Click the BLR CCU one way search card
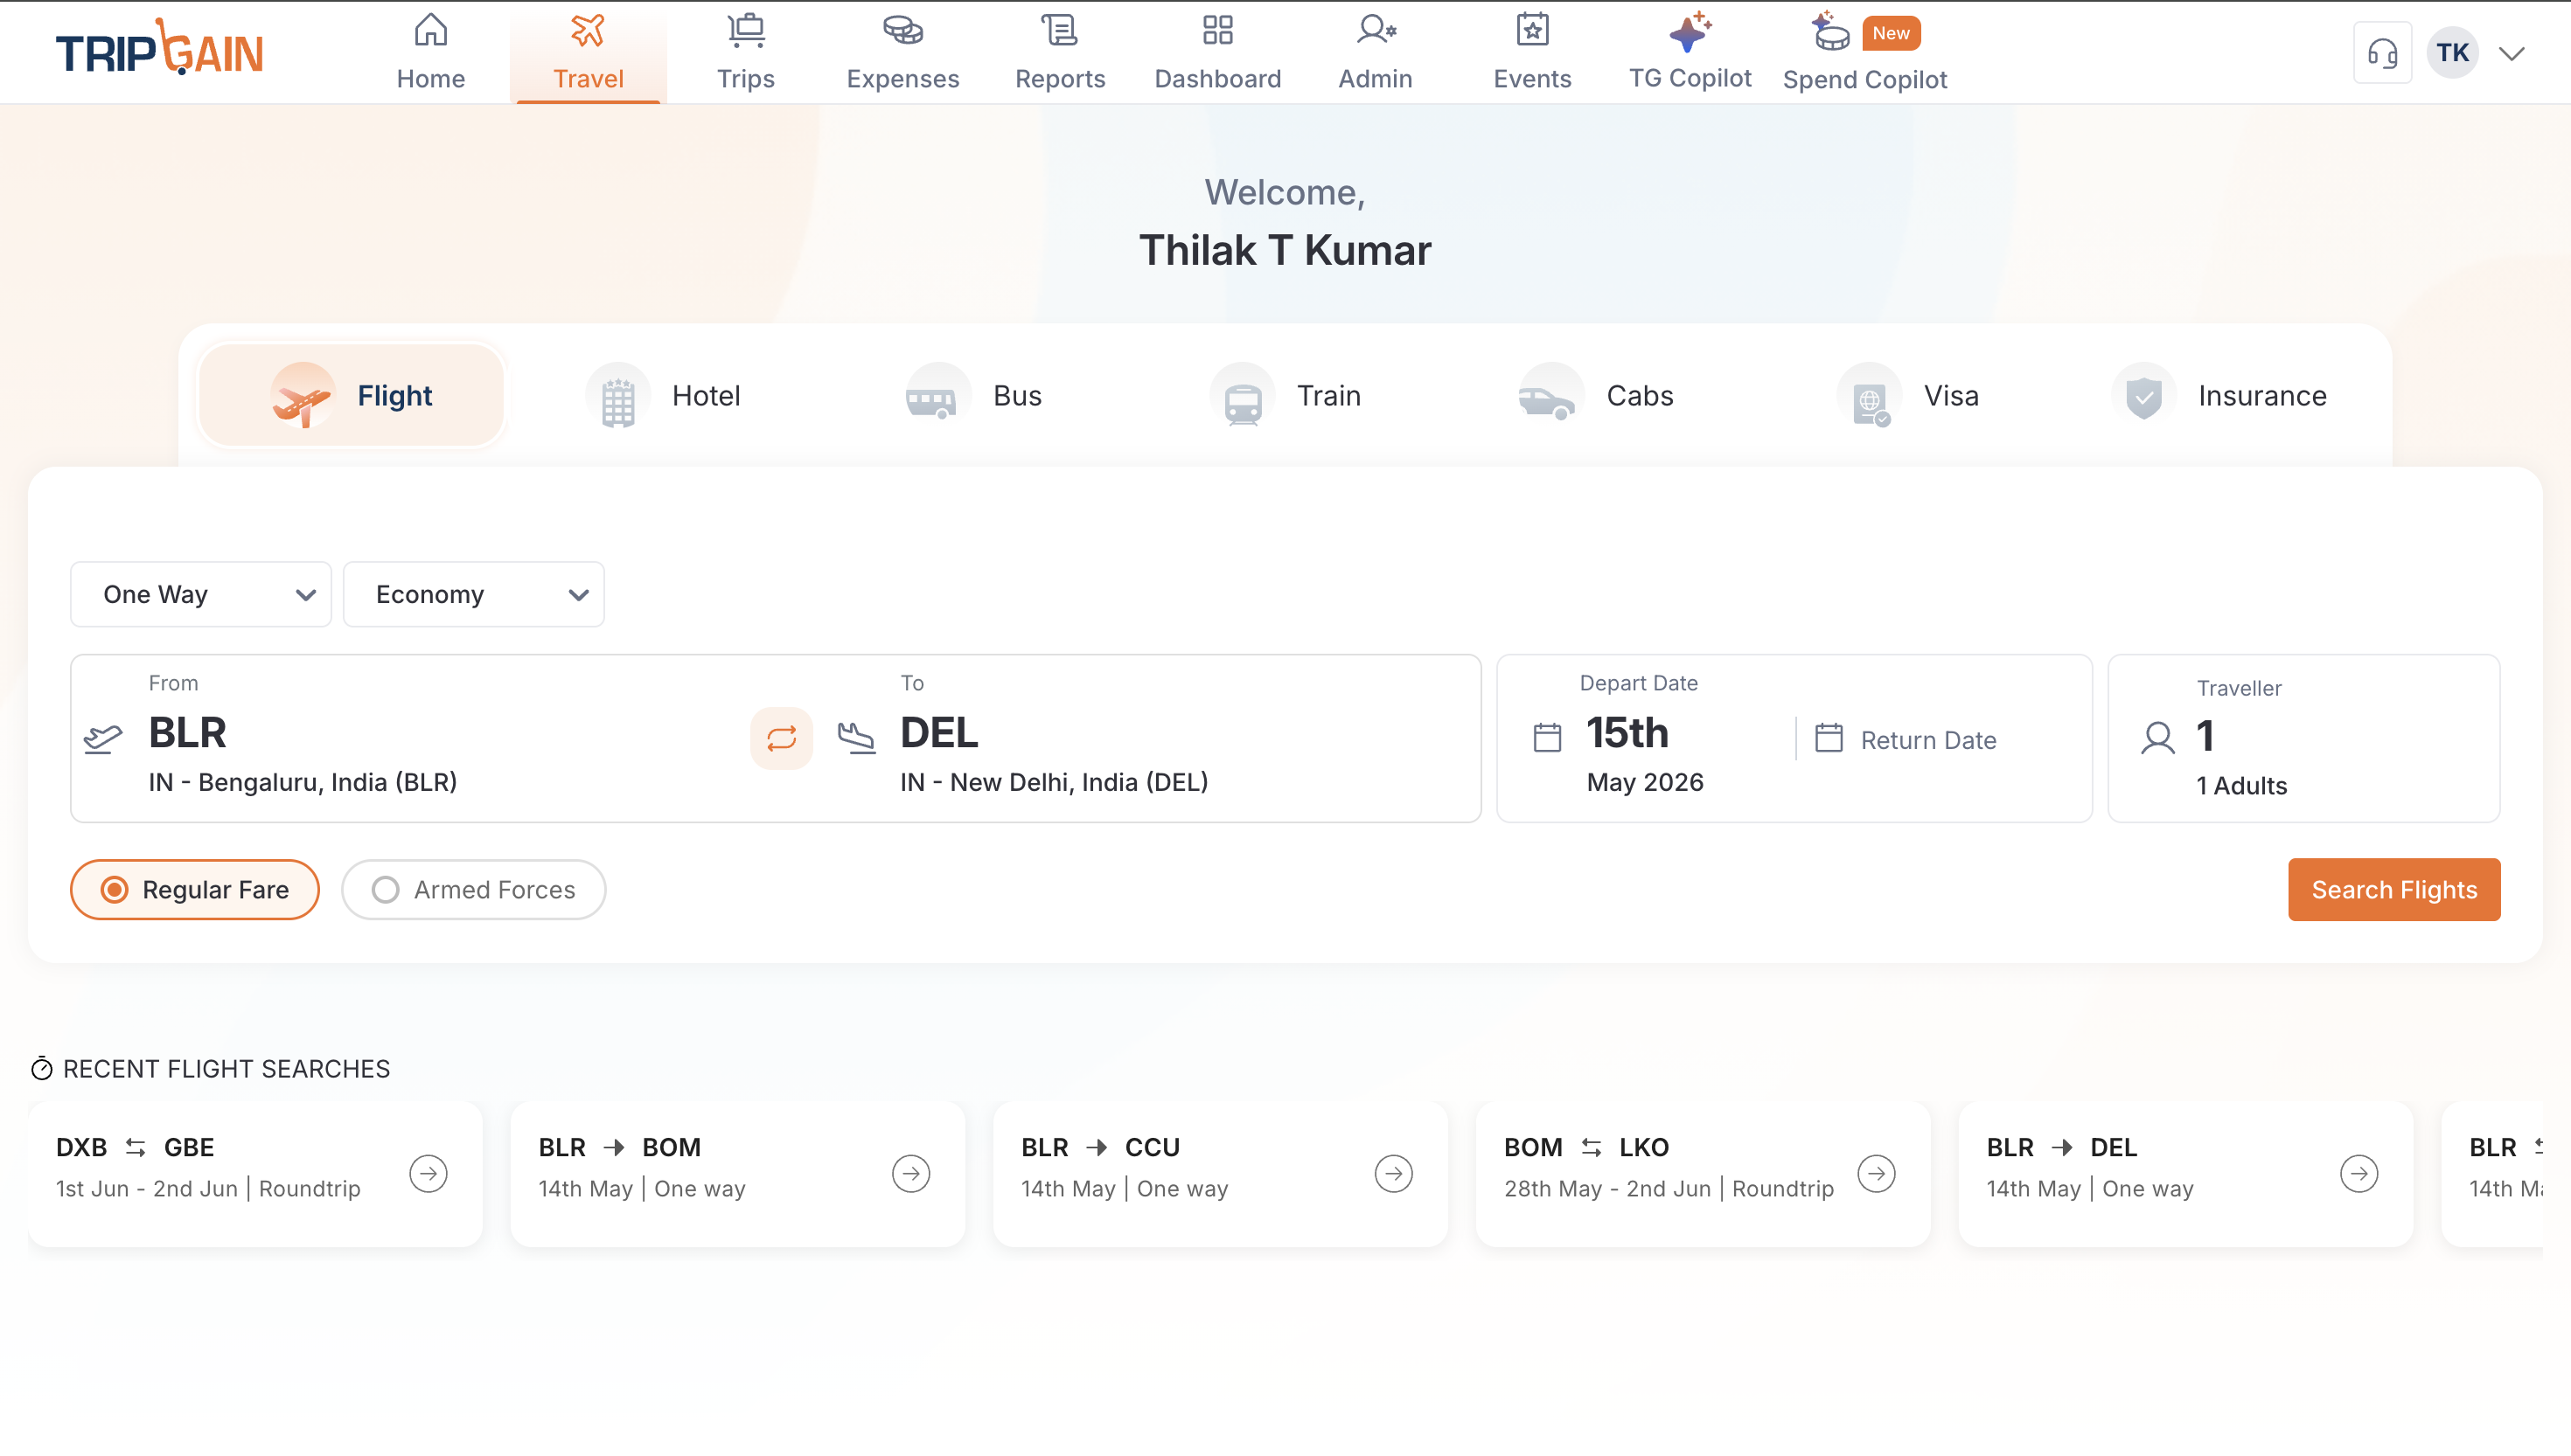2571x1456 pixels. 1221,1173
